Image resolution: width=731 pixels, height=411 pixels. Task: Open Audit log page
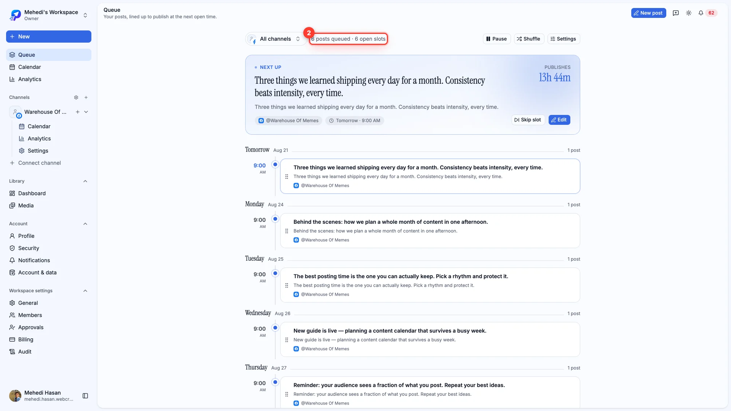click(49, 352)
